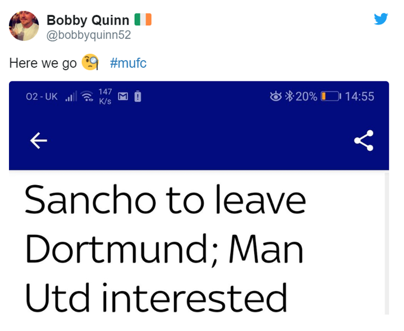Follow the #mufc hashtag link
This screenshot has height=331, width=404.
pos(128,63)
